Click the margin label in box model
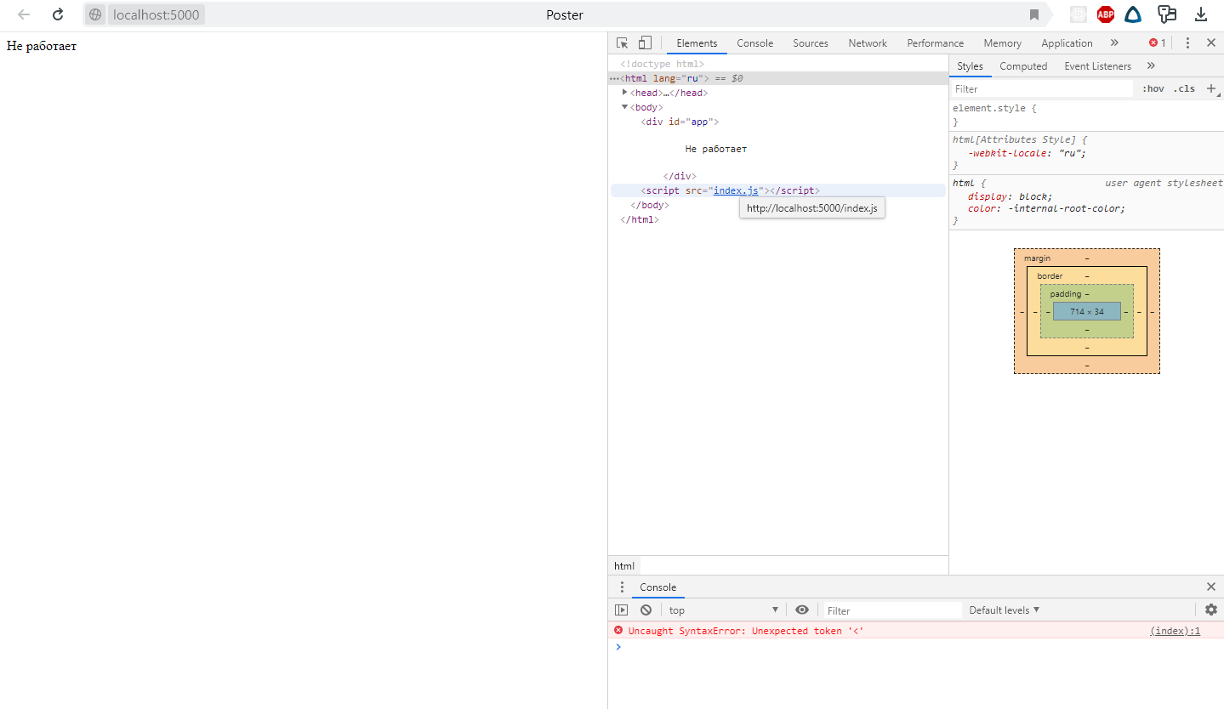The width and height of the screenshot is (1224, 709). (1037, 258)
